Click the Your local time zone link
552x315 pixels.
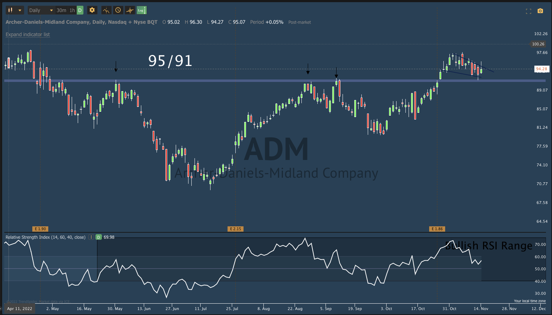[530, 300]
